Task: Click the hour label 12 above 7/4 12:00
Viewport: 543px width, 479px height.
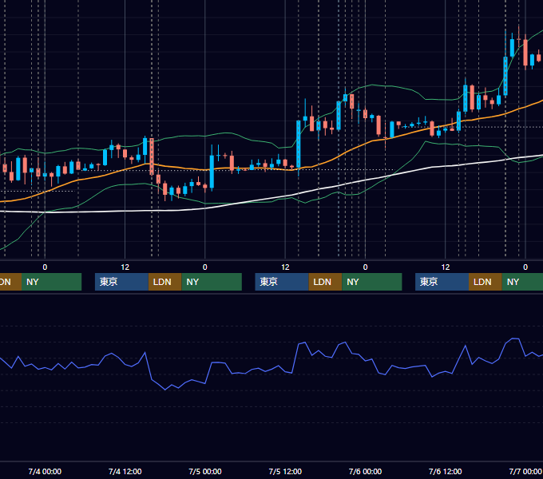Action: 125,267
